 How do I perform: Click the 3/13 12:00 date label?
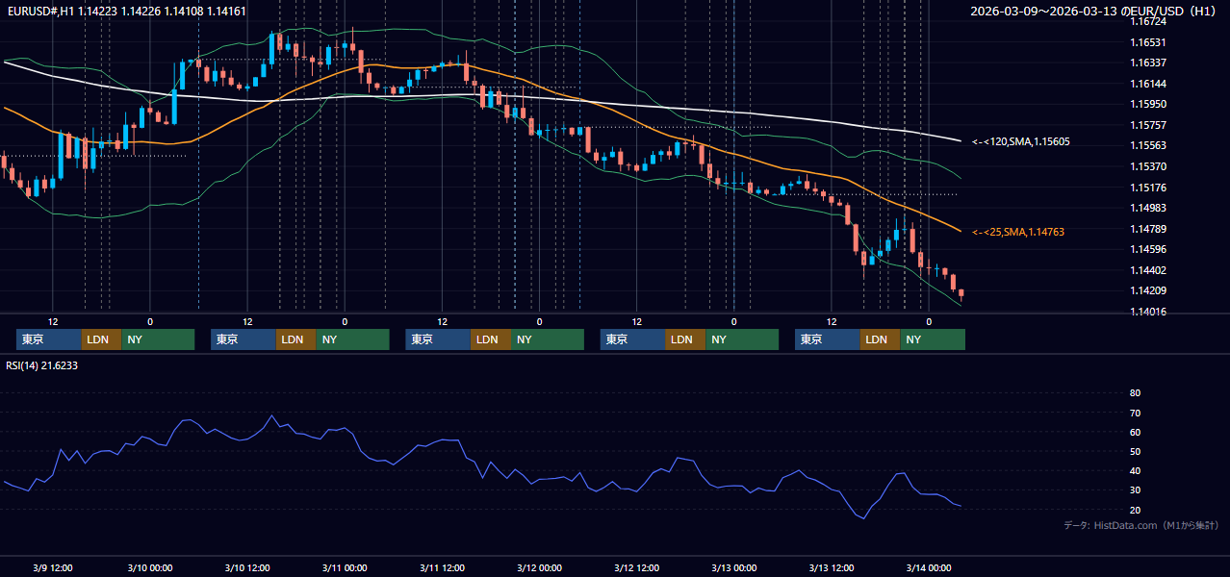click(x=832, y=567)
